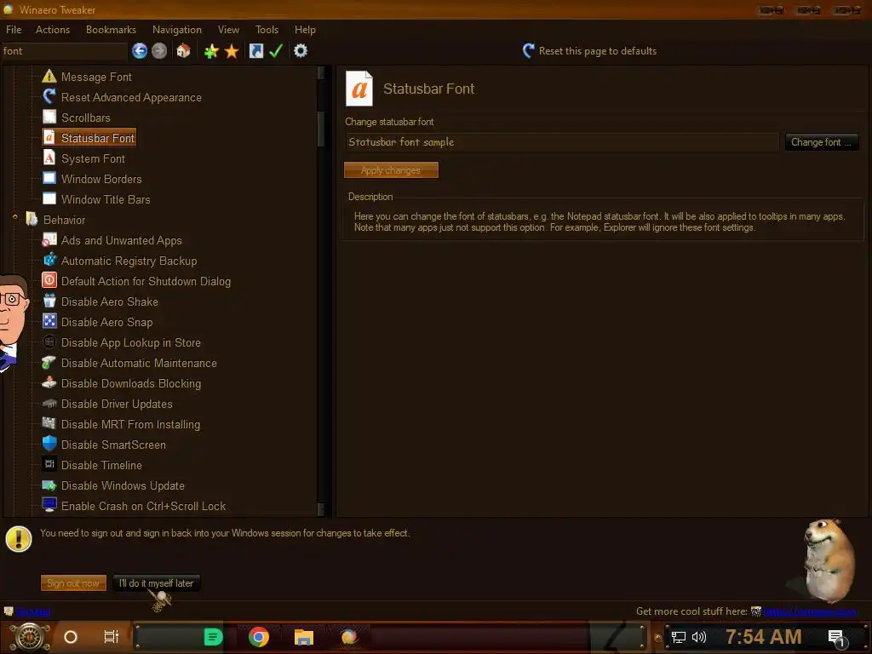Click the Window Borders icon
This screenshot has height=654, width=872.
click(x=49, y=178)
